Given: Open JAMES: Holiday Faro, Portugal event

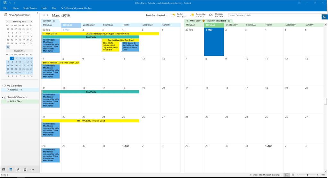Looking at the screenshot, I should click(100, 34).
